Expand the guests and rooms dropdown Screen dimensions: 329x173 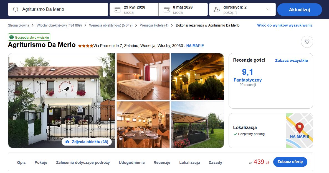pyautogui.click(x=268, y=10)
